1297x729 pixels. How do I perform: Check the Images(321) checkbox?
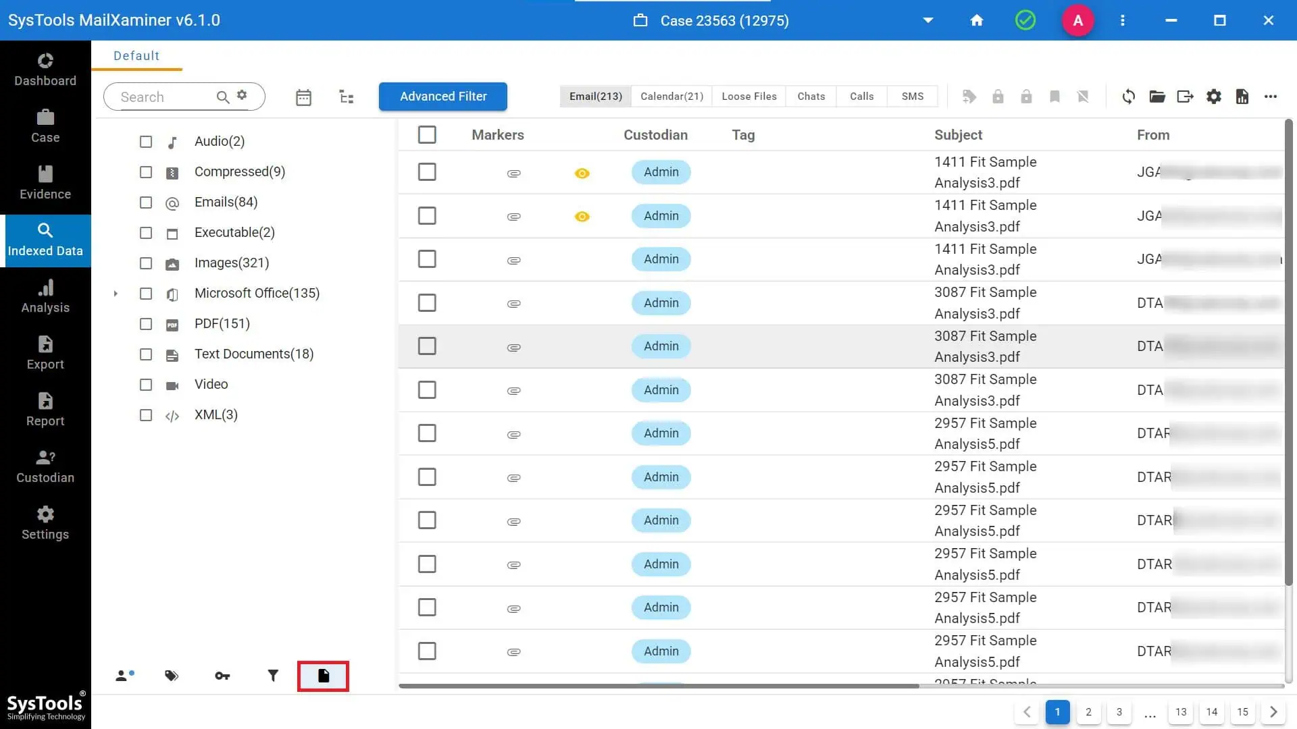[146, 263]
